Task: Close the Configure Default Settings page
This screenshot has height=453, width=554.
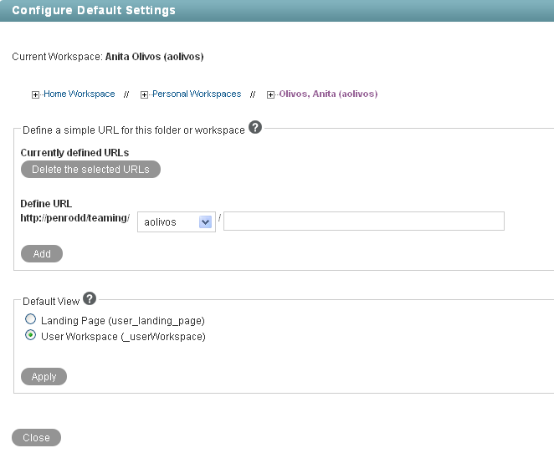Action: [36, 438]
